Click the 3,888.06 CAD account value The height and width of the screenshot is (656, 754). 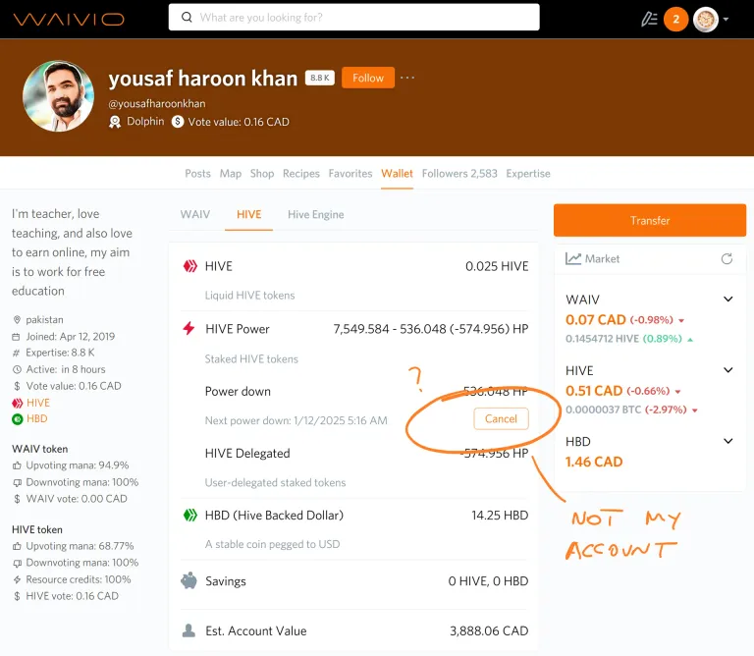click(x=489, y=630)
